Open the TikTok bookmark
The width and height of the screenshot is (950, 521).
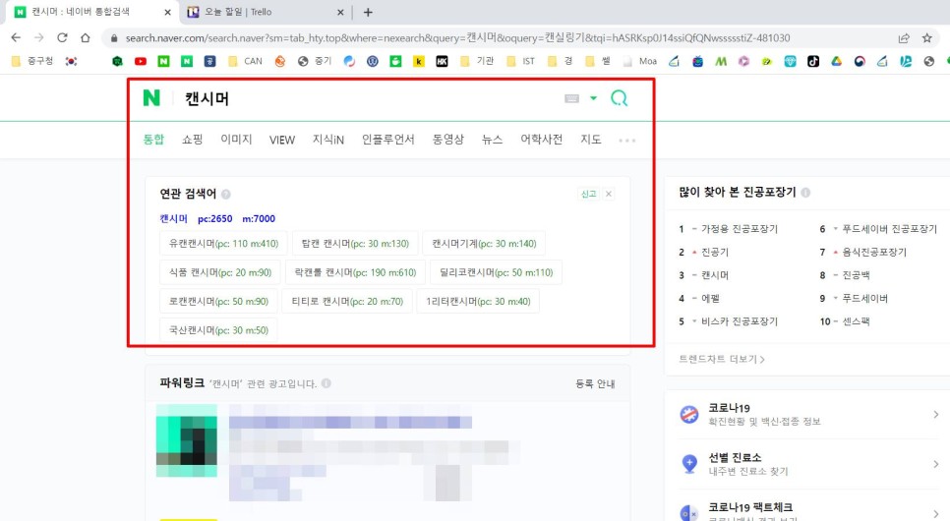point(813,61)
